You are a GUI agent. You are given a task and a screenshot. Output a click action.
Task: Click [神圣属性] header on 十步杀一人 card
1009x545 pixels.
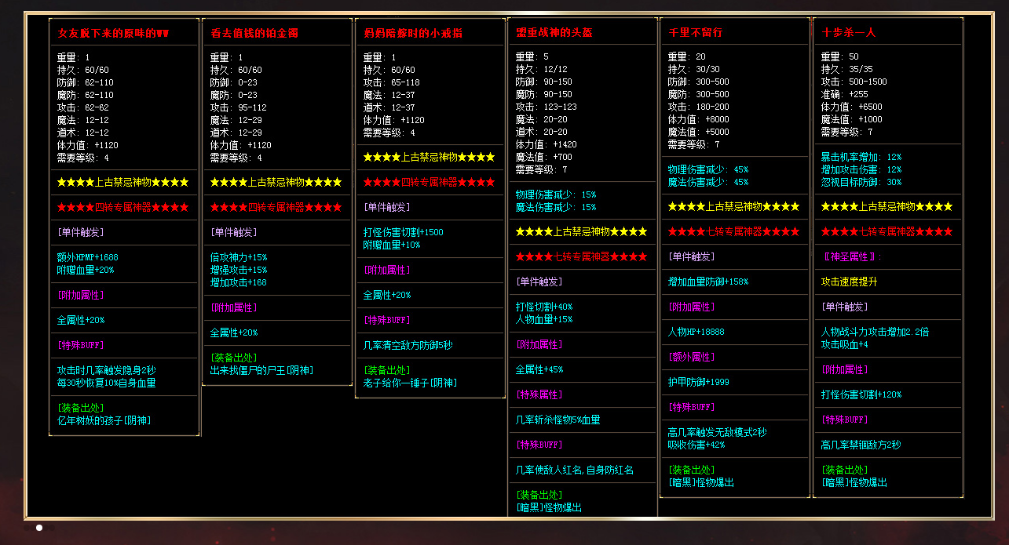[852, 257]
